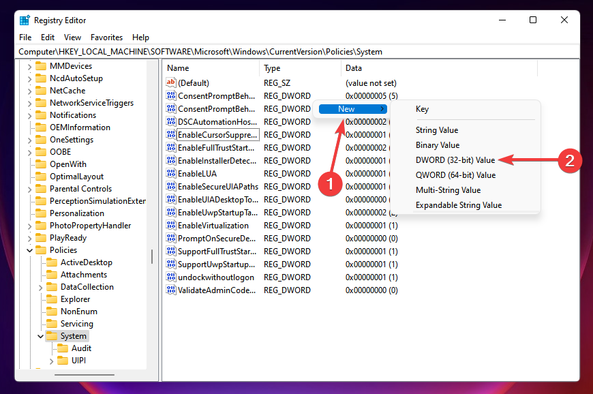Click the DataCollection folder icon
The height and width of the screenshot is (394, 593).
click(52, 287)
